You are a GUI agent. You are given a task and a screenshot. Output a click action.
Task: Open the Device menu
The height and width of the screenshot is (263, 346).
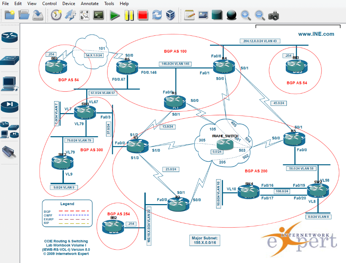69,4
